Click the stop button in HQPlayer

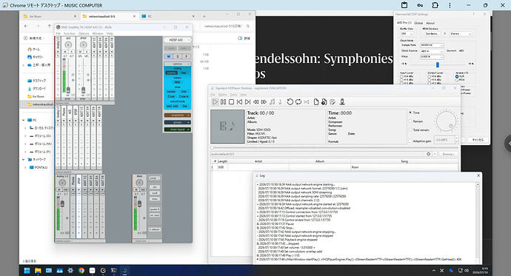(231, 102)
